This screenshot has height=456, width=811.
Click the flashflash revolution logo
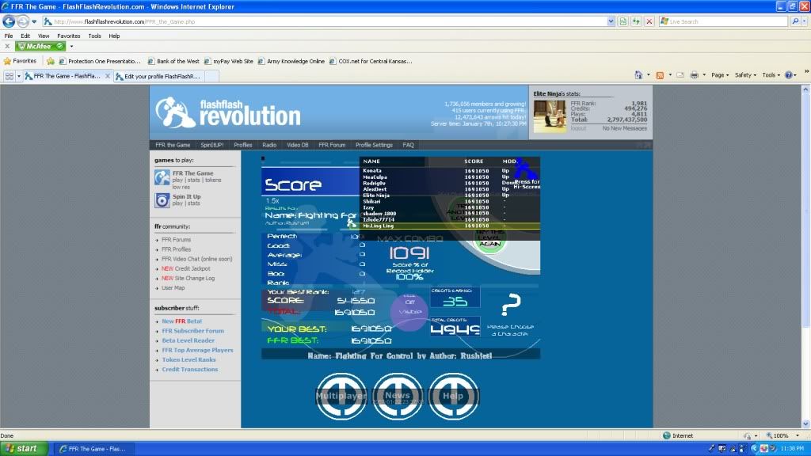pos(228,112)
